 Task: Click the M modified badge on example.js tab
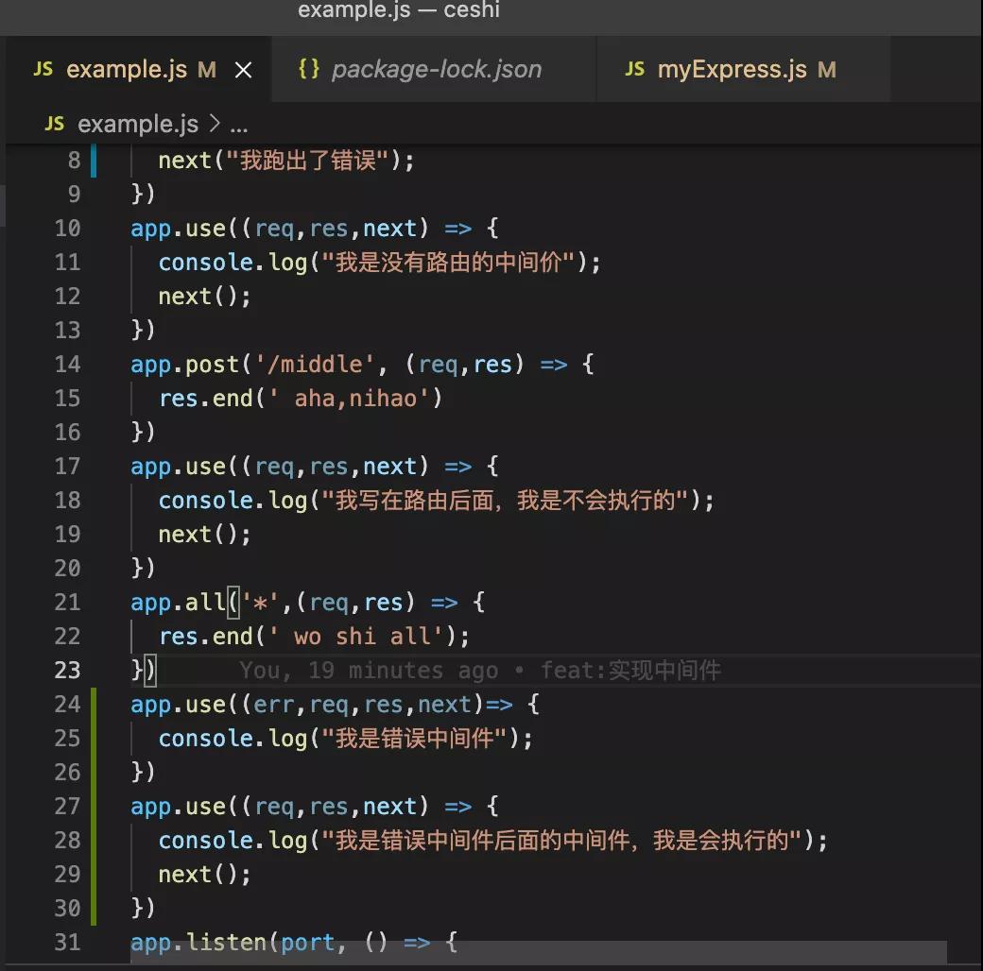pyautogui.click(x=207, y=70)
